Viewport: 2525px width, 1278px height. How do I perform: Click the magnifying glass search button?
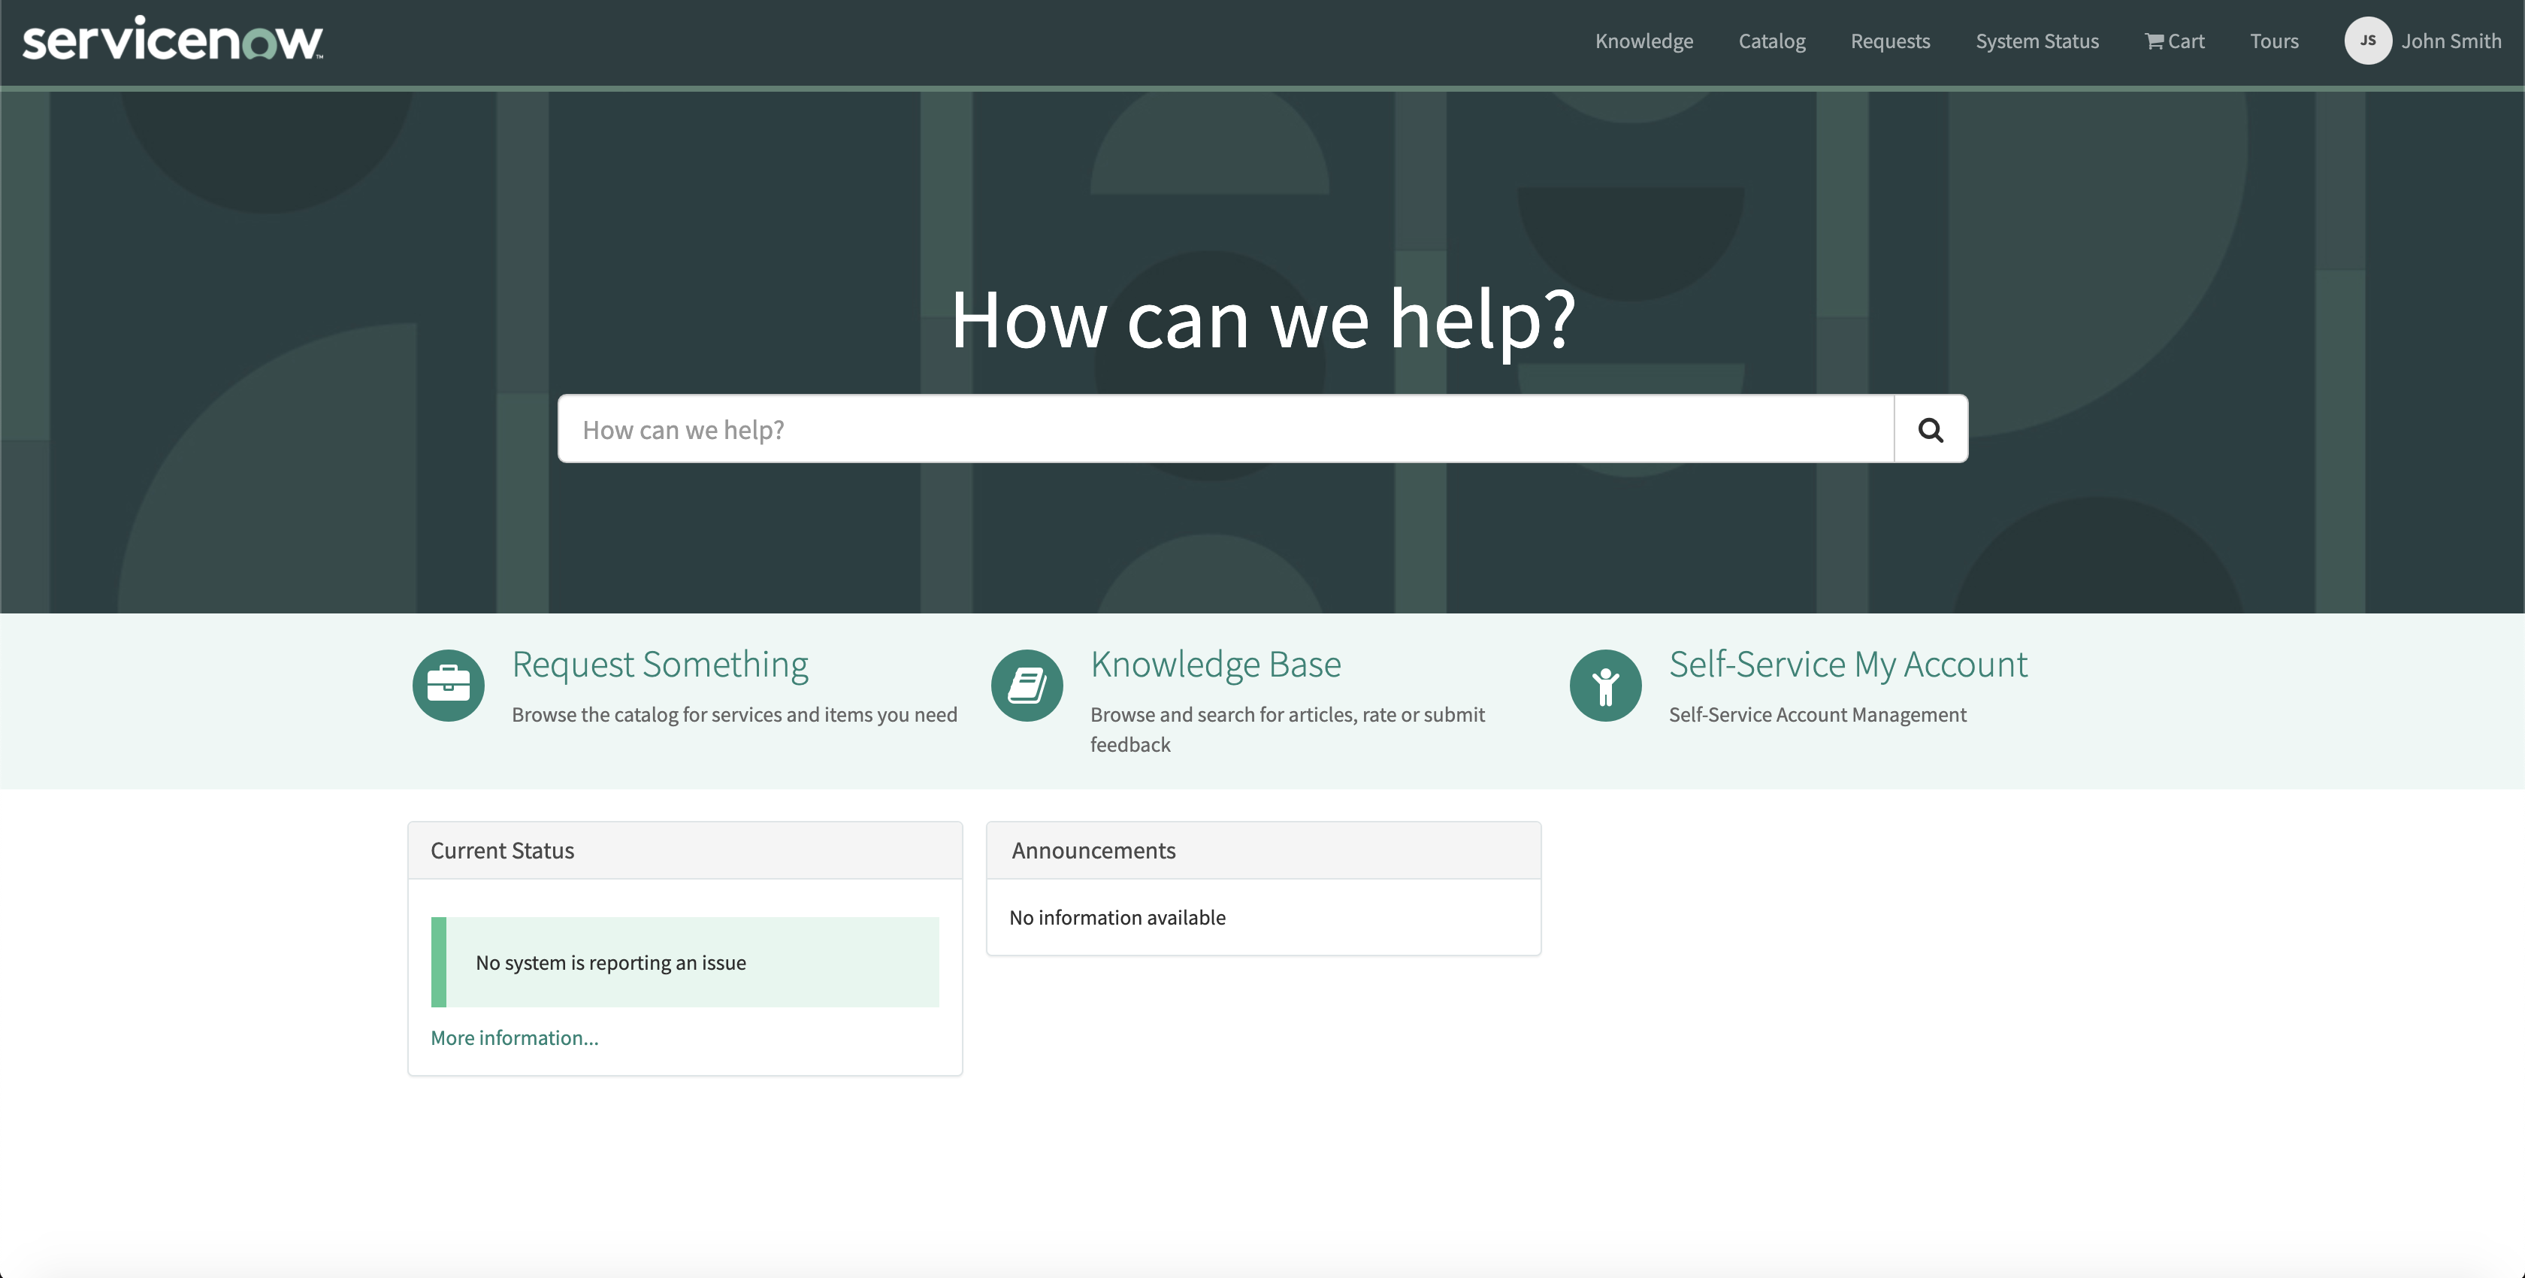click(x=1930, y=429)
